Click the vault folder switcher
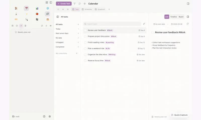This screenshot has width=201, height=120. click(x=16, y=116)
